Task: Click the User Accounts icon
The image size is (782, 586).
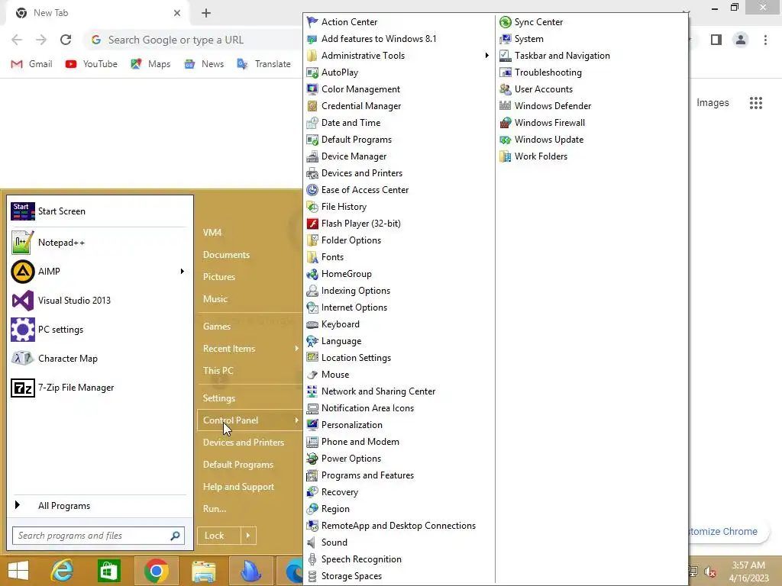Action: [506, 89]
